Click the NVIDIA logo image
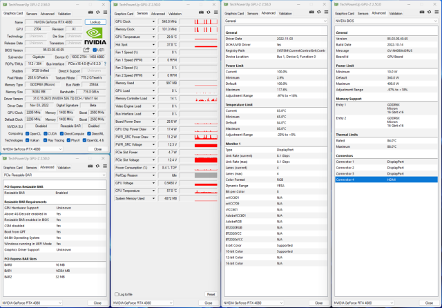Screen dimensions: 442x308 pos(95,37)
